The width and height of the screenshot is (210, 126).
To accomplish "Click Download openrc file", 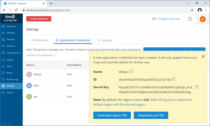I will [x=112, y=115].
